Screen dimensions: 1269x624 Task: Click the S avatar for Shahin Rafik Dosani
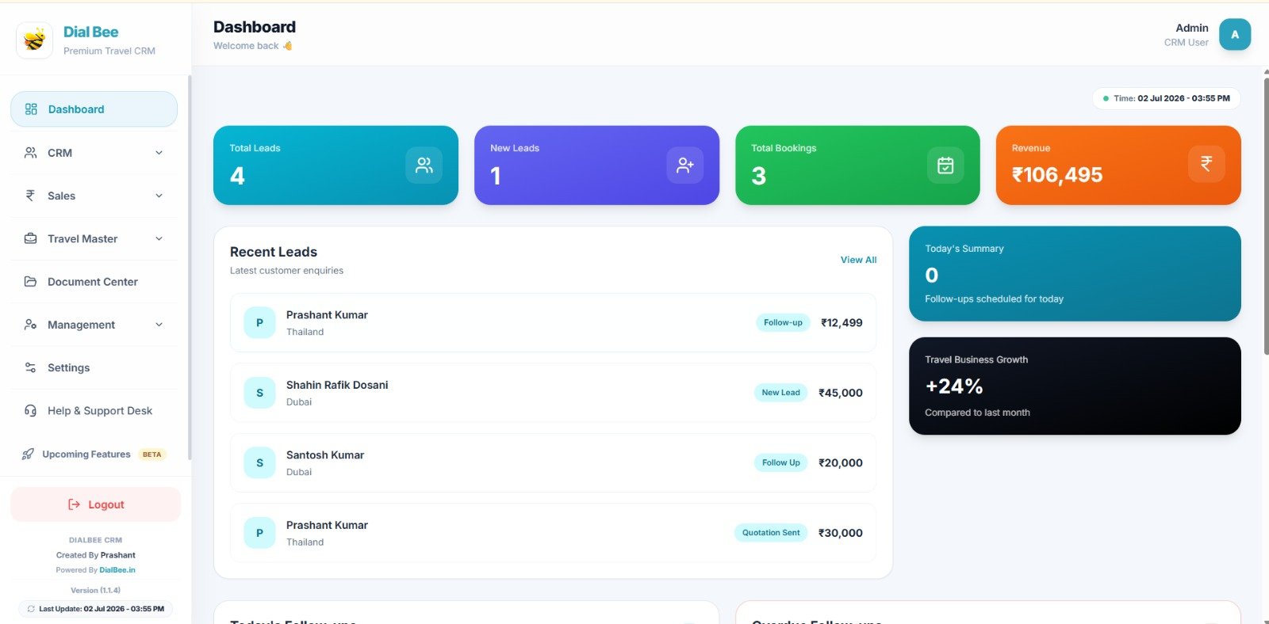[259, 393]
